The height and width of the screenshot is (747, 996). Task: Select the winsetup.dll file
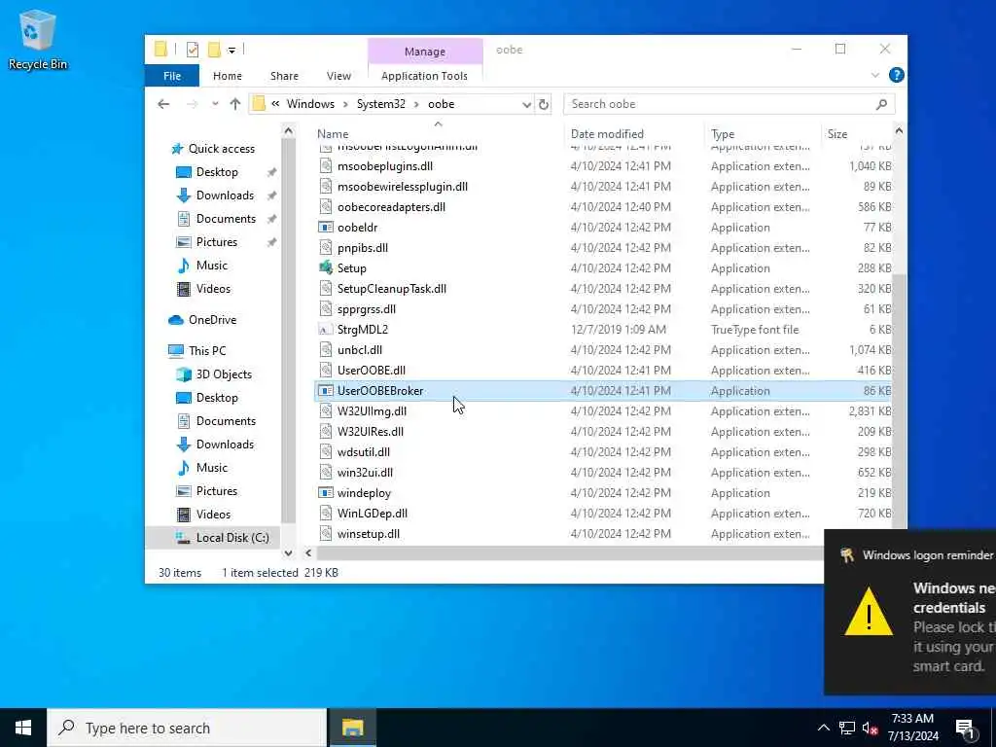click(369, 534)
